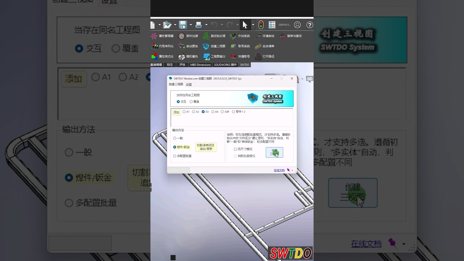
Task: Click 切割清单项目 追加/更新 button
Action: (x=206, y=147)
